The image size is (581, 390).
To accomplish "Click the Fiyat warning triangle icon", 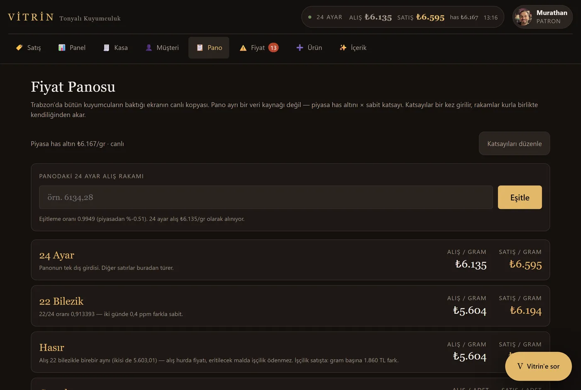I will [243, 48].
